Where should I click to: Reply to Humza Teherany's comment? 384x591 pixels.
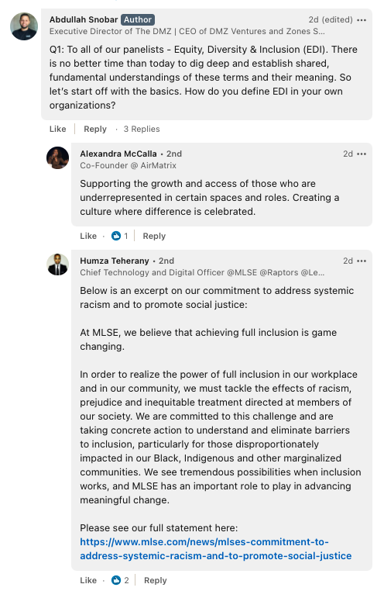coord(156,580)
